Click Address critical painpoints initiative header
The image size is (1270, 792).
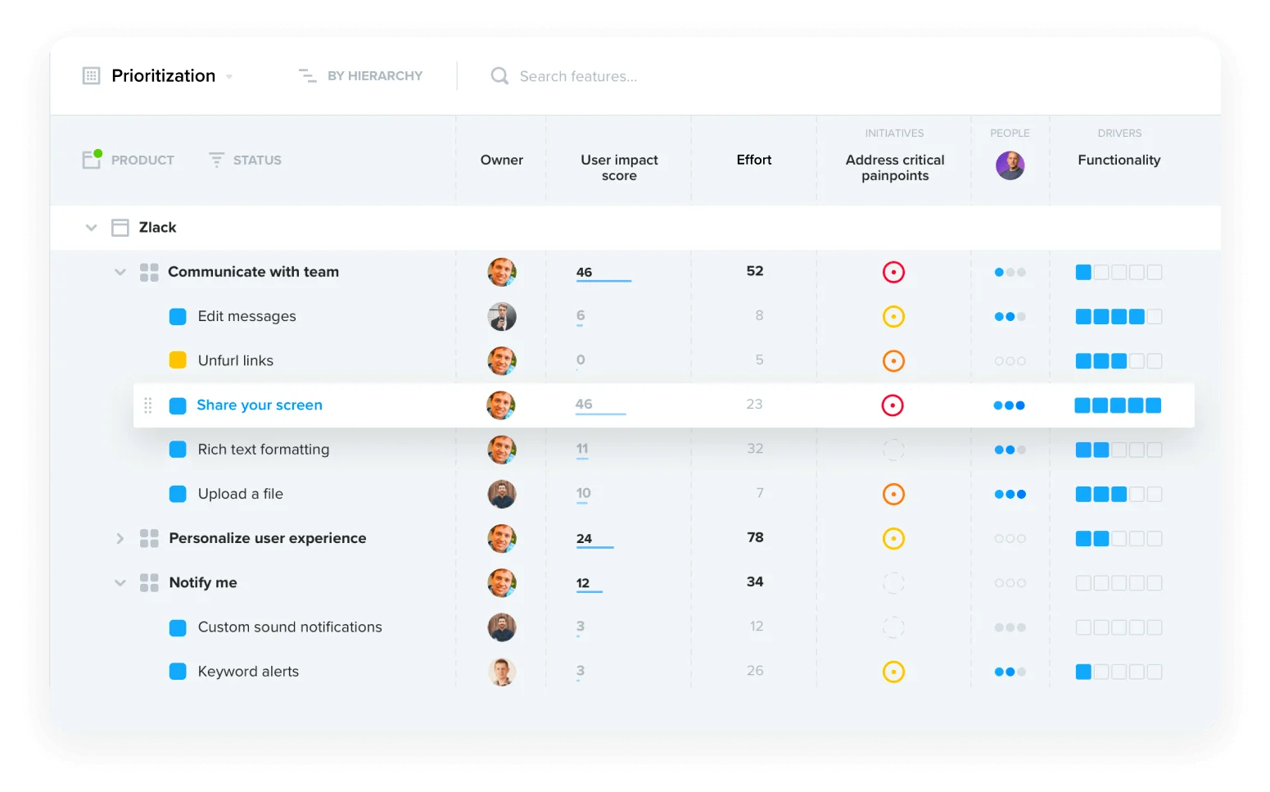coord(895,168)
